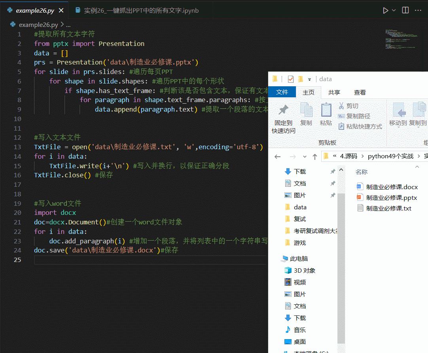The width and height of the screenshot is (428, 353).
Task: Switch to 实例26 ipynb notebook tab
Action: [x=141, y=10]
